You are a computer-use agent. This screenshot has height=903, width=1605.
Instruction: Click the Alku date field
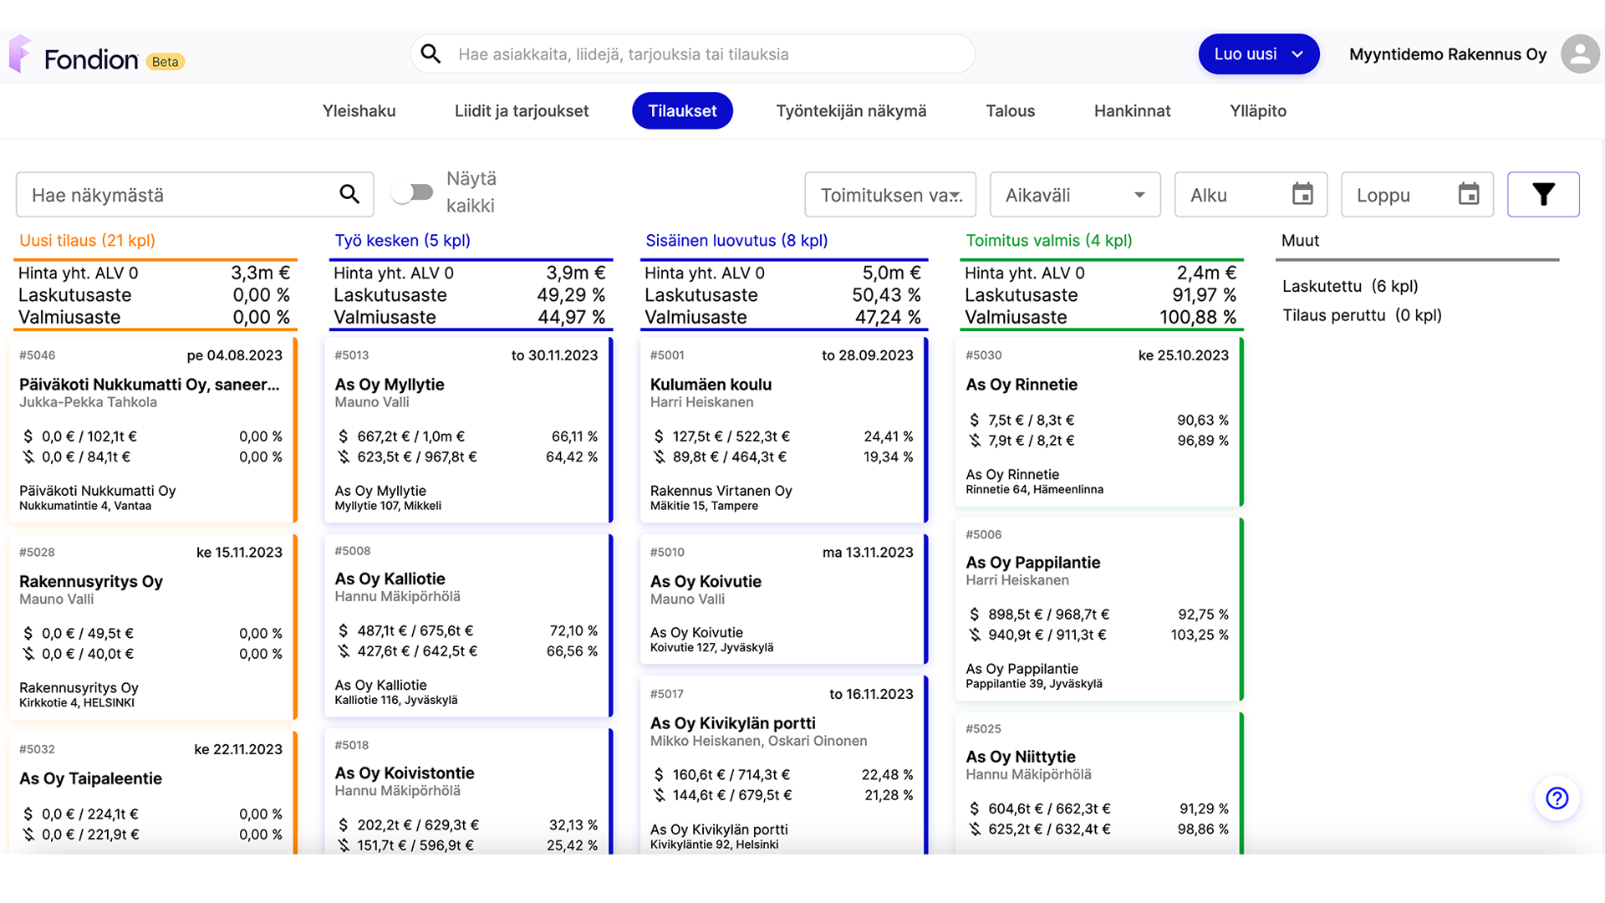[x=1251, y=195]
